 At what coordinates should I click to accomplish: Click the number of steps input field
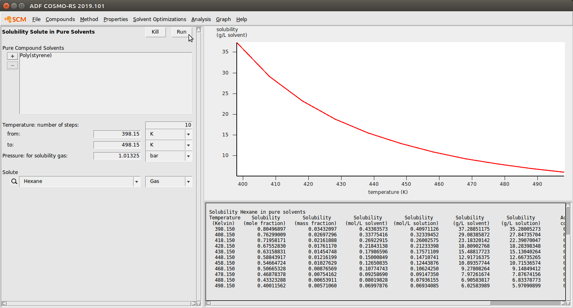[168, 125]
